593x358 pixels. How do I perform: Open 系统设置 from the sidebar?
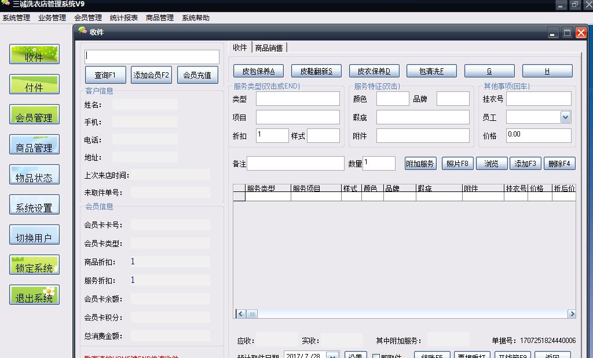tap(34, 204)
